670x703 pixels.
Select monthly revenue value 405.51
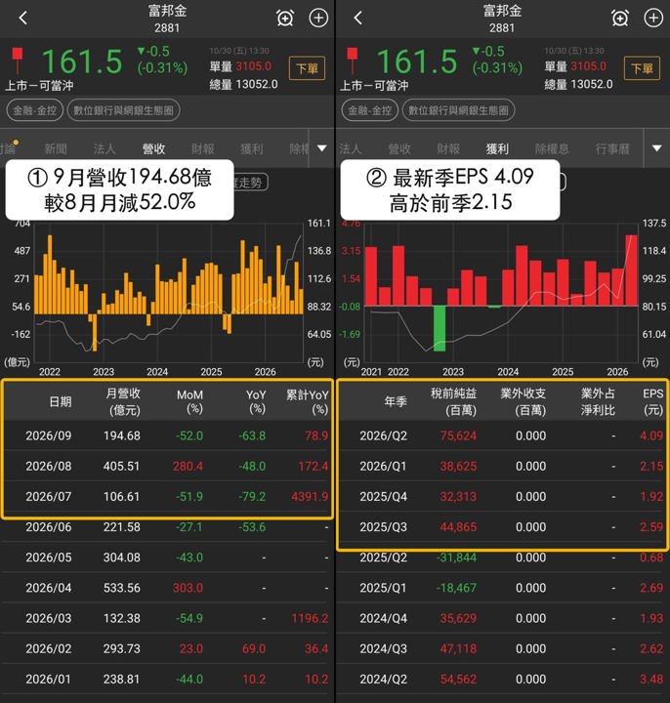point(121,467)
